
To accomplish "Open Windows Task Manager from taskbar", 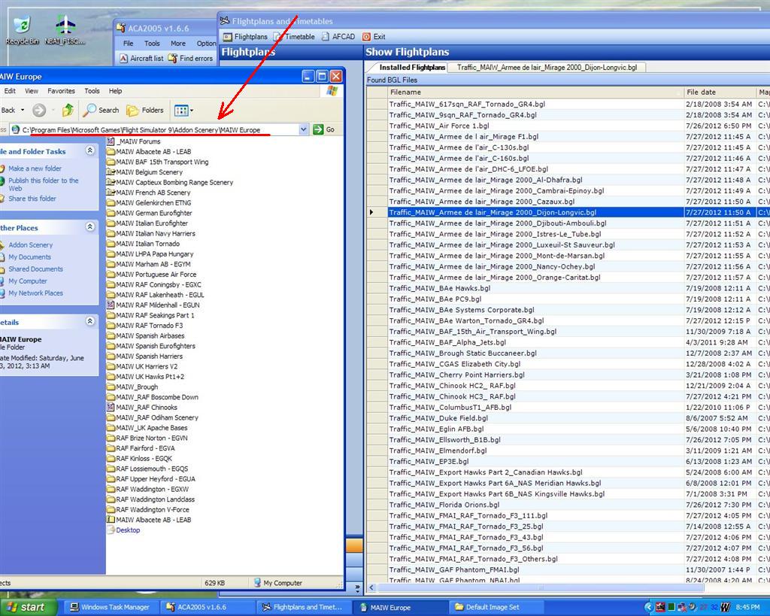I will [110, 607].
